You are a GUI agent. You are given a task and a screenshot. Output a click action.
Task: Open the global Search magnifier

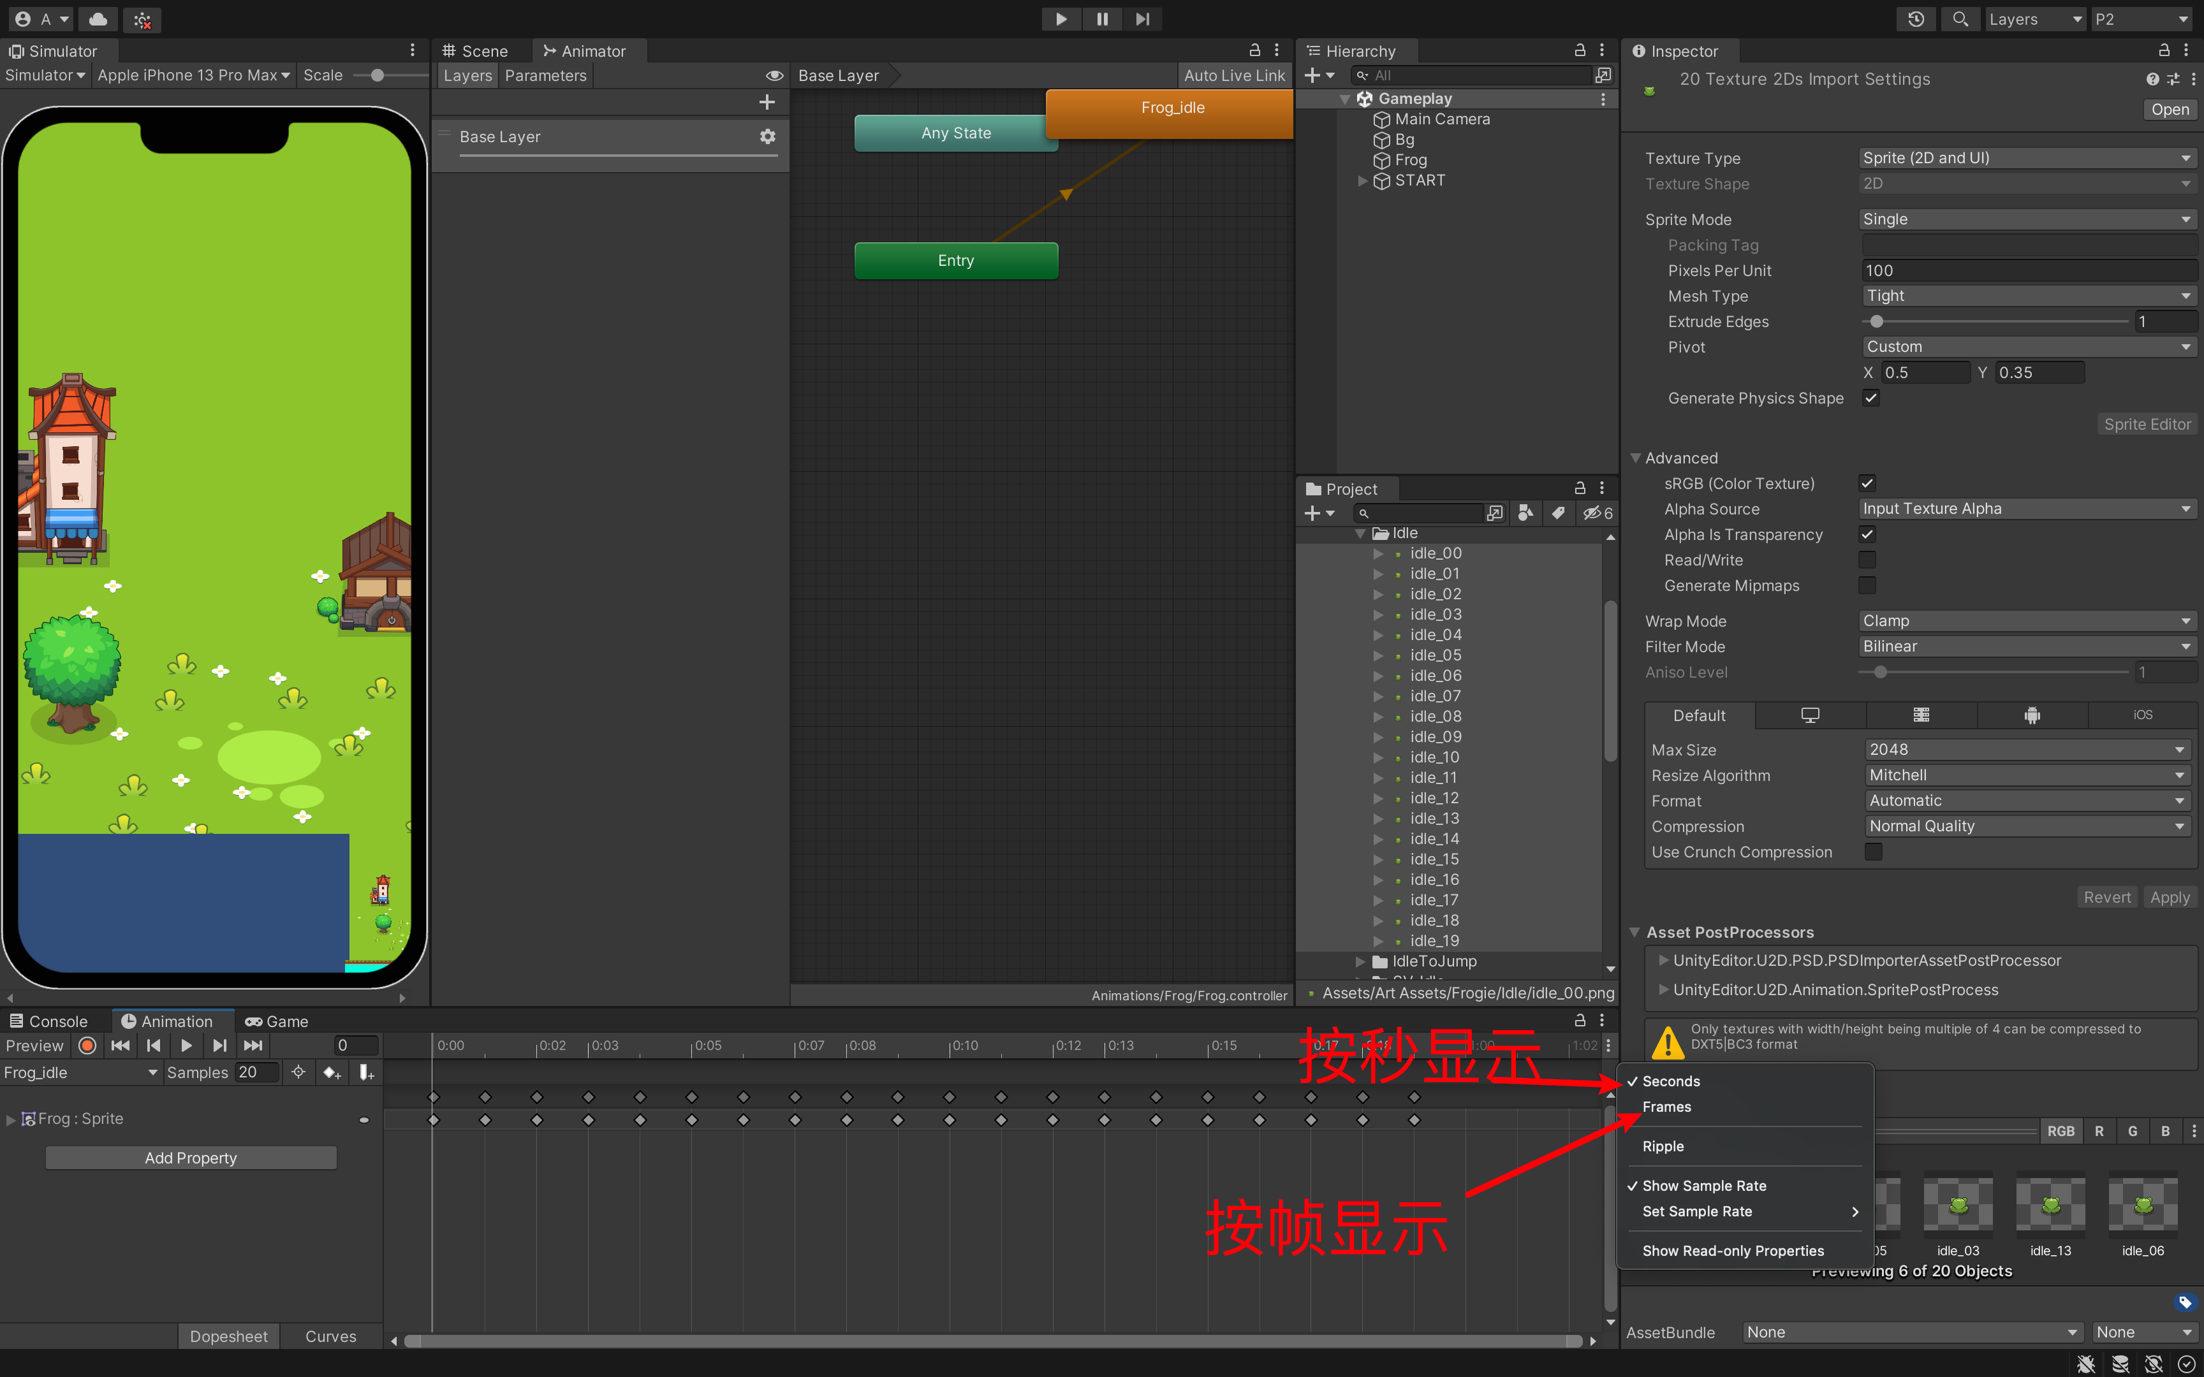[1961, 19]
